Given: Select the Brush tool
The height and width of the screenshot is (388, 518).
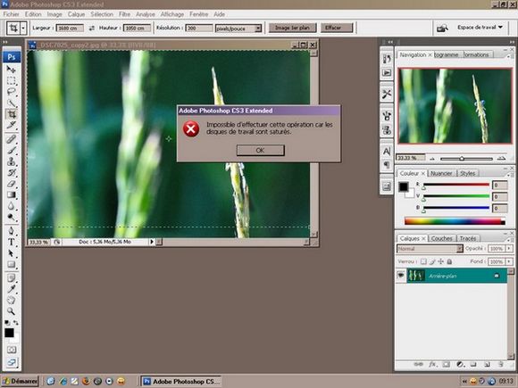Looking at the screenshot, I should tap(11, 150).
